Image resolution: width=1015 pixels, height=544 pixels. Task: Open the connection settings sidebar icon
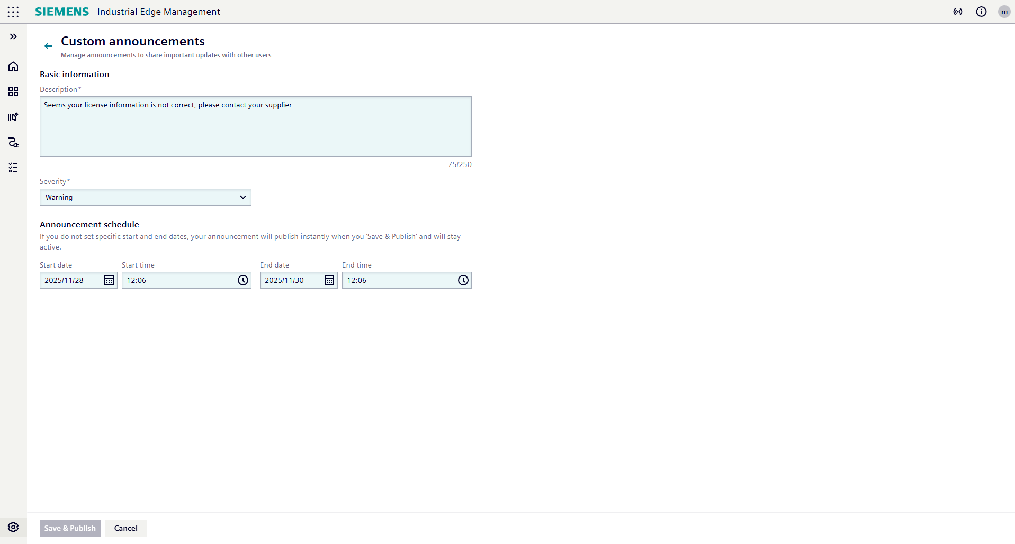(13, 142)
